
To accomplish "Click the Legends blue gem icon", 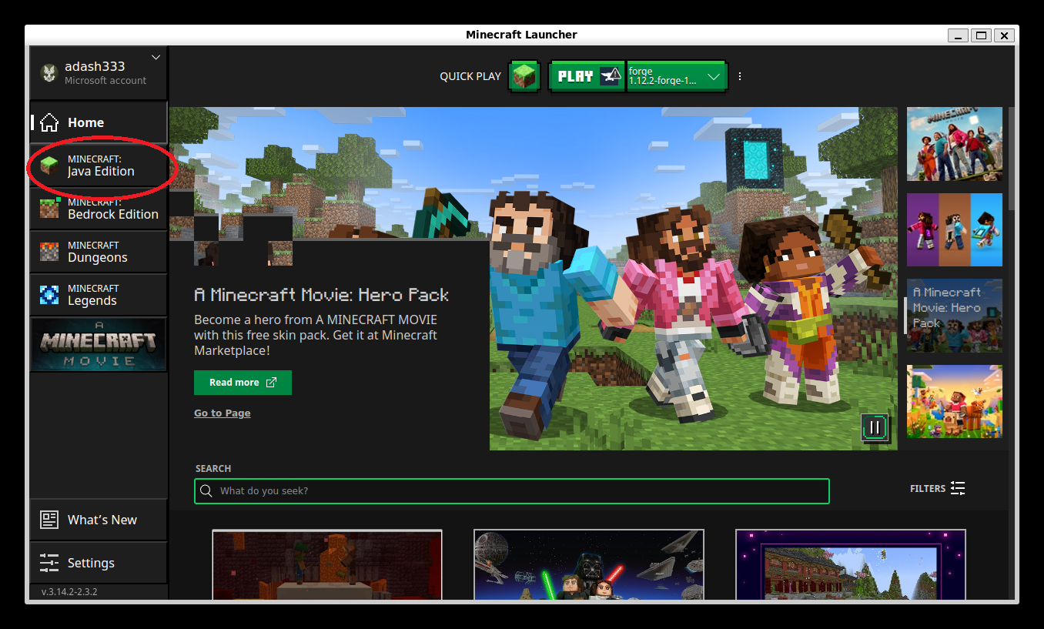I will [x=49, y=295].
